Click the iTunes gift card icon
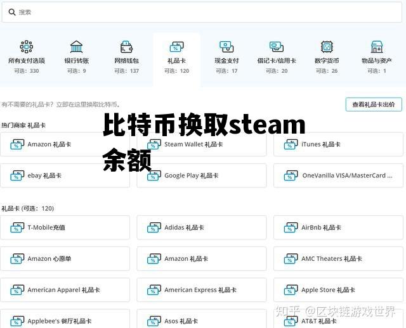 point(291,144)
